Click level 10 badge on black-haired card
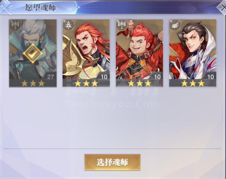The image size is (226, 179). (x=210, y=77)
